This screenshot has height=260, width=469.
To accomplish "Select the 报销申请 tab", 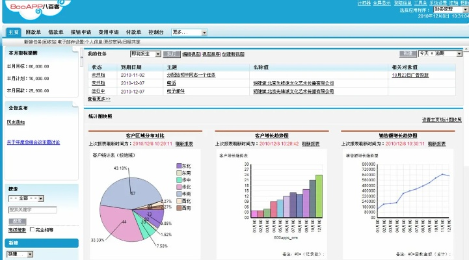I will 81,32.
